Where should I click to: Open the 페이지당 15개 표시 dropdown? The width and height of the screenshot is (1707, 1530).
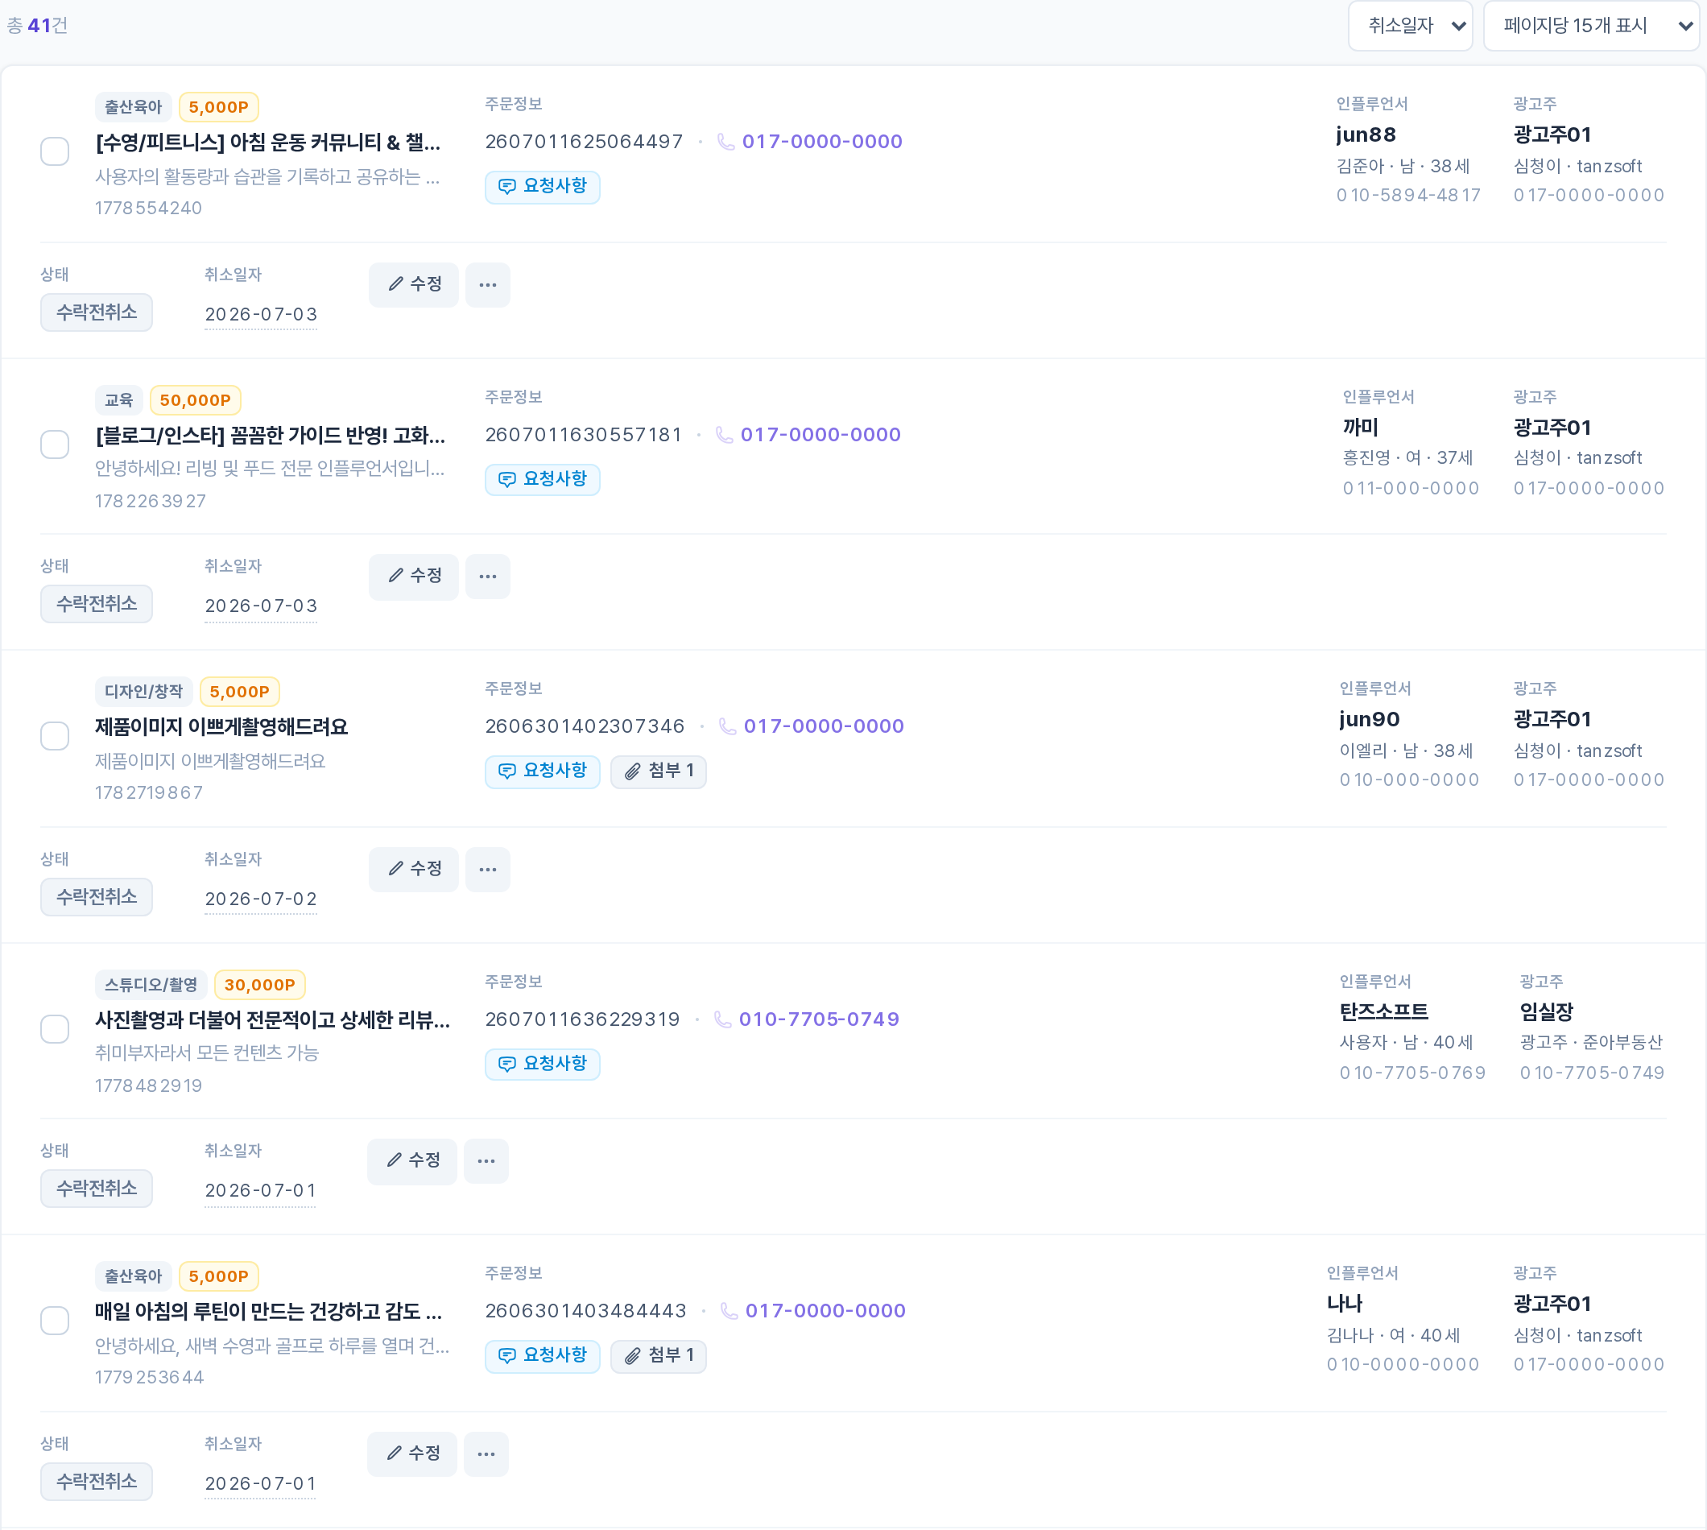(x=1590, y=25)
